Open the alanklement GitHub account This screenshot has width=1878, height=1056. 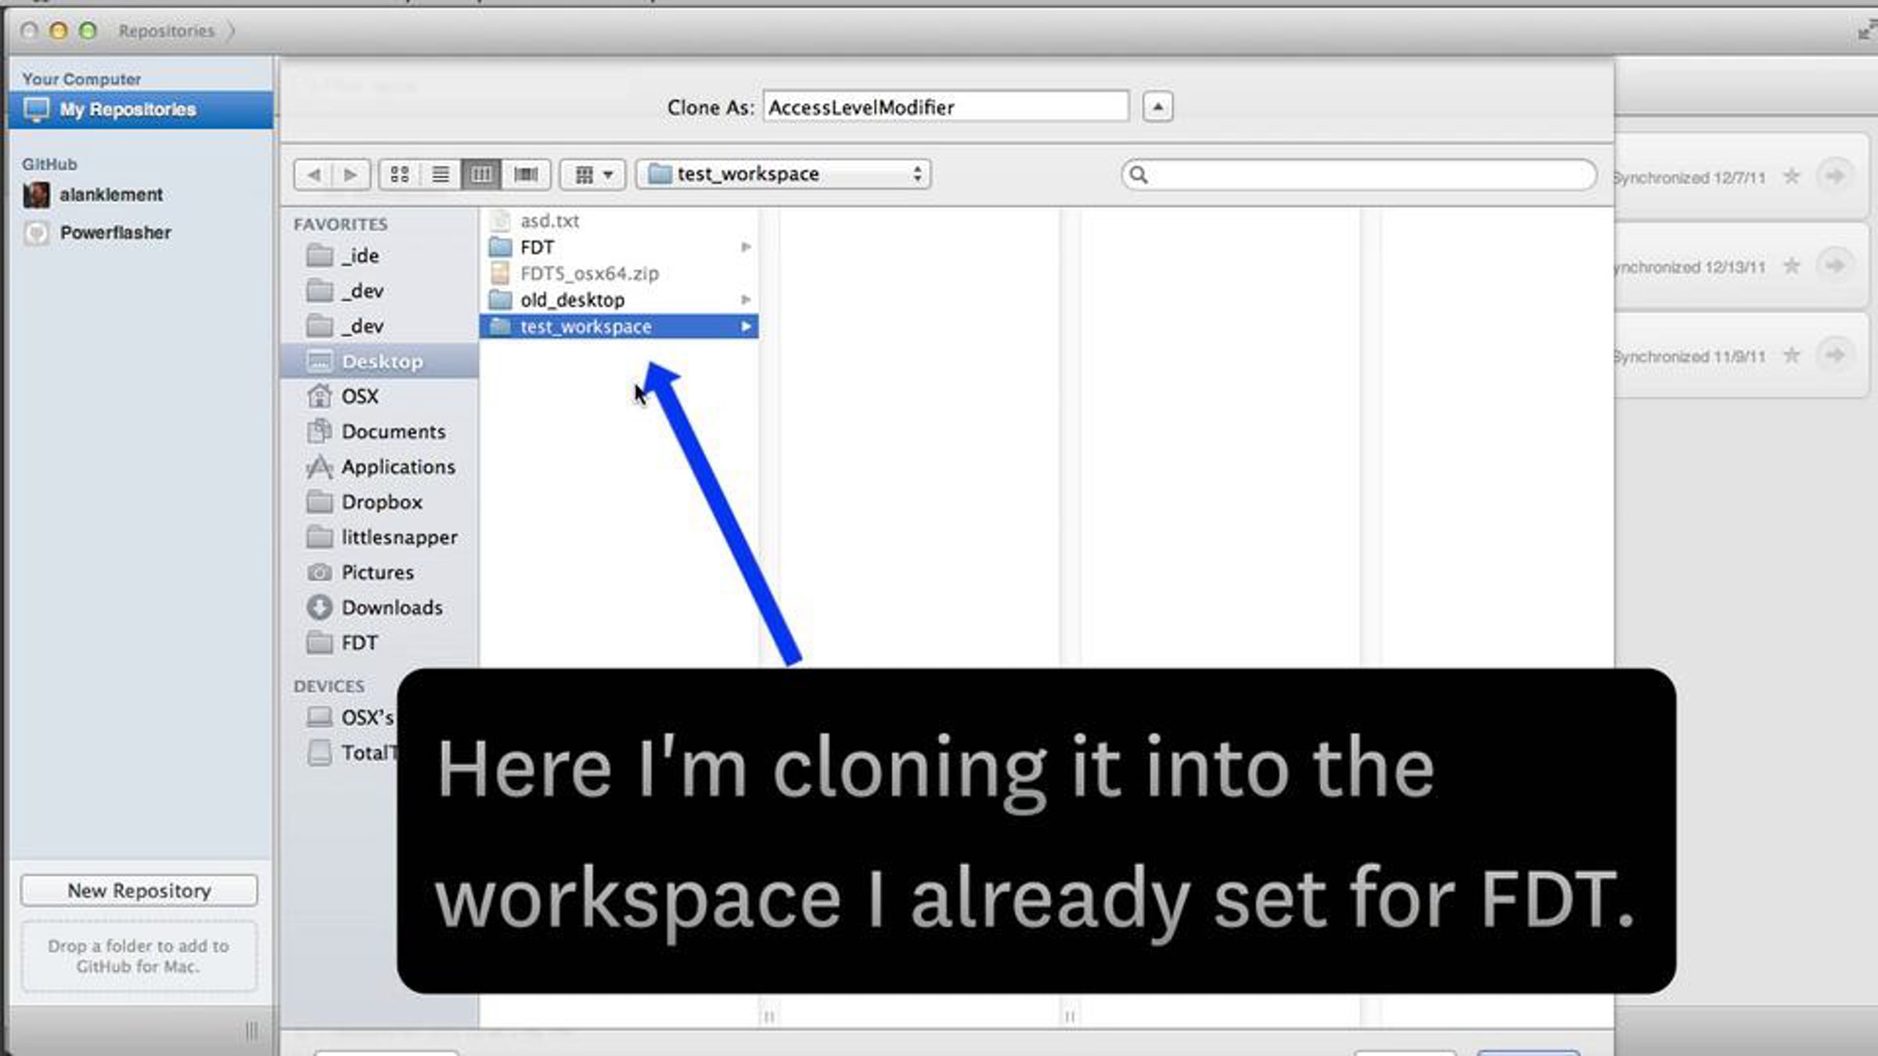[110, 195]
